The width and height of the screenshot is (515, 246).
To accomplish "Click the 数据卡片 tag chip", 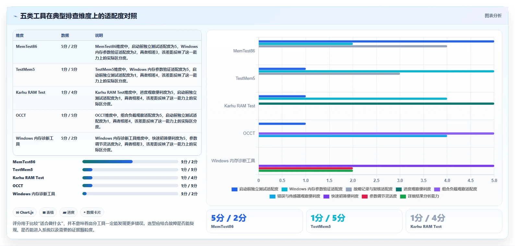I will pyautogui.click(x=92, y=212).
